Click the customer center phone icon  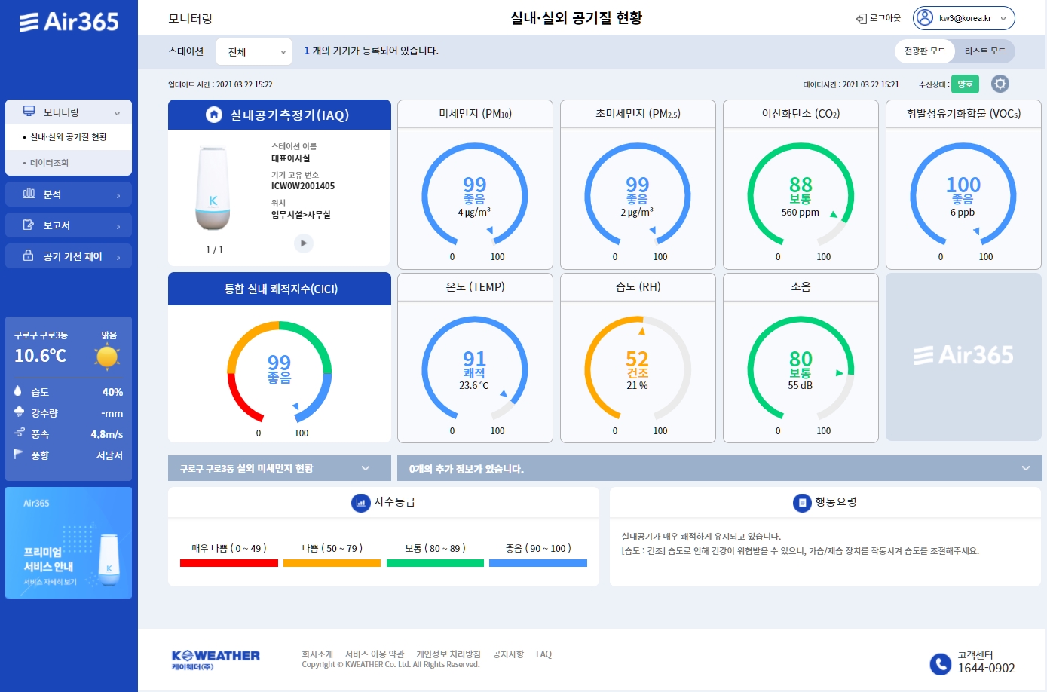pos(940,663)
